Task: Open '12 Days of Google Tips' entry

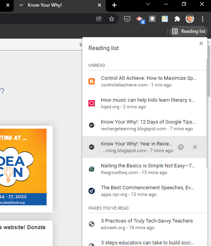Action: pos(144,125)
